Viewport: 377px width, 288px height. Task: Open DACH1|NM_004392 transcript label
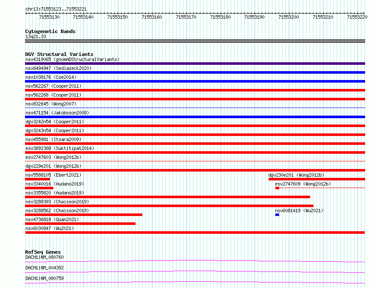[44, 268]
